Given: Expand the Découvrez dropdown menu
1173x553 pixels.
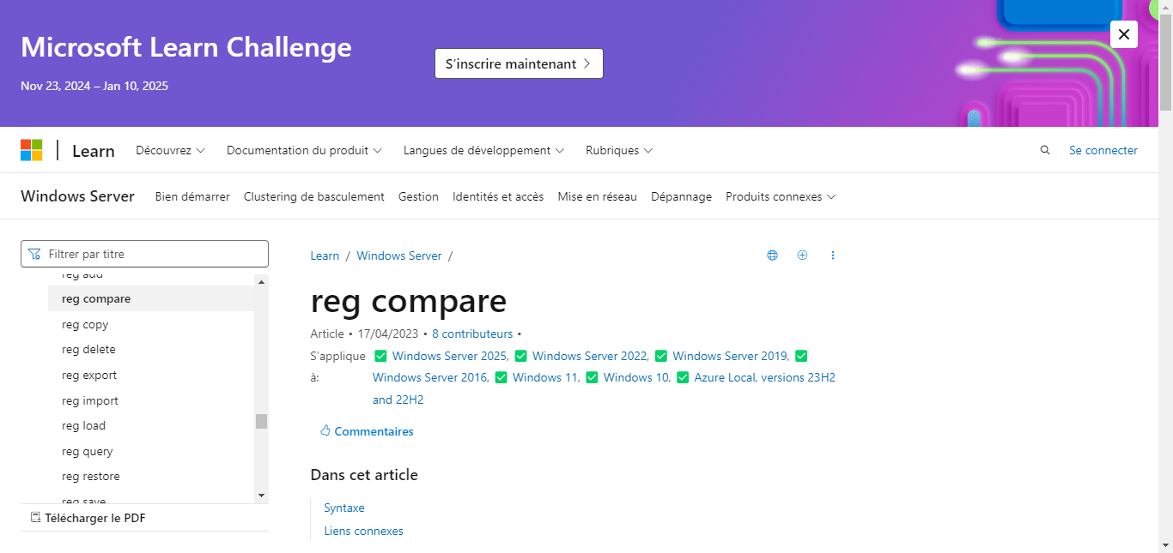Looking at the screenshot, I should click(170, 150).
